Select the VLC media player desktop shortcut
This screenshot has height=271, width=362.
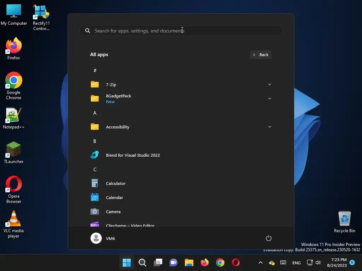click(14, 224)
